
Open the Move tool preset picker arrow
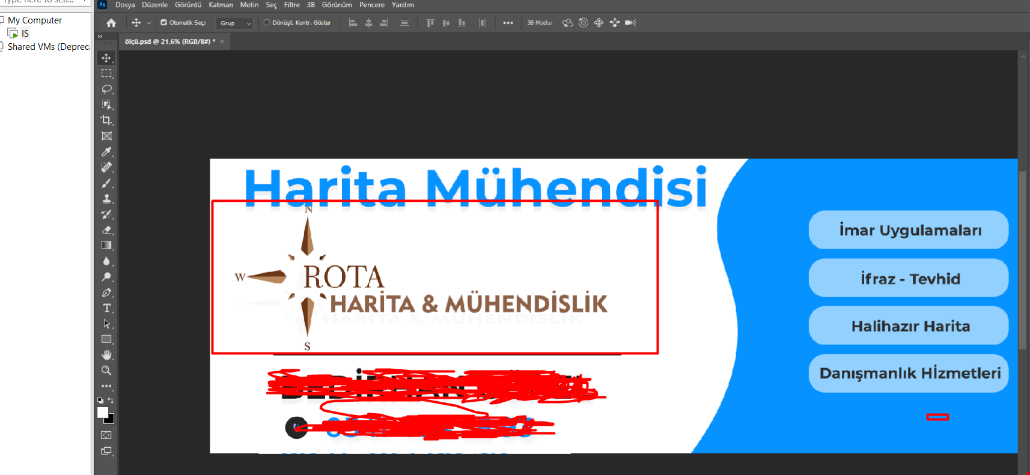(x=148, y=23)
